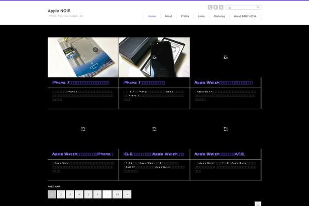Go to page 3 in the pagination
The width and height of the screenshot is (309, 206).
click(x=70, y=194)
